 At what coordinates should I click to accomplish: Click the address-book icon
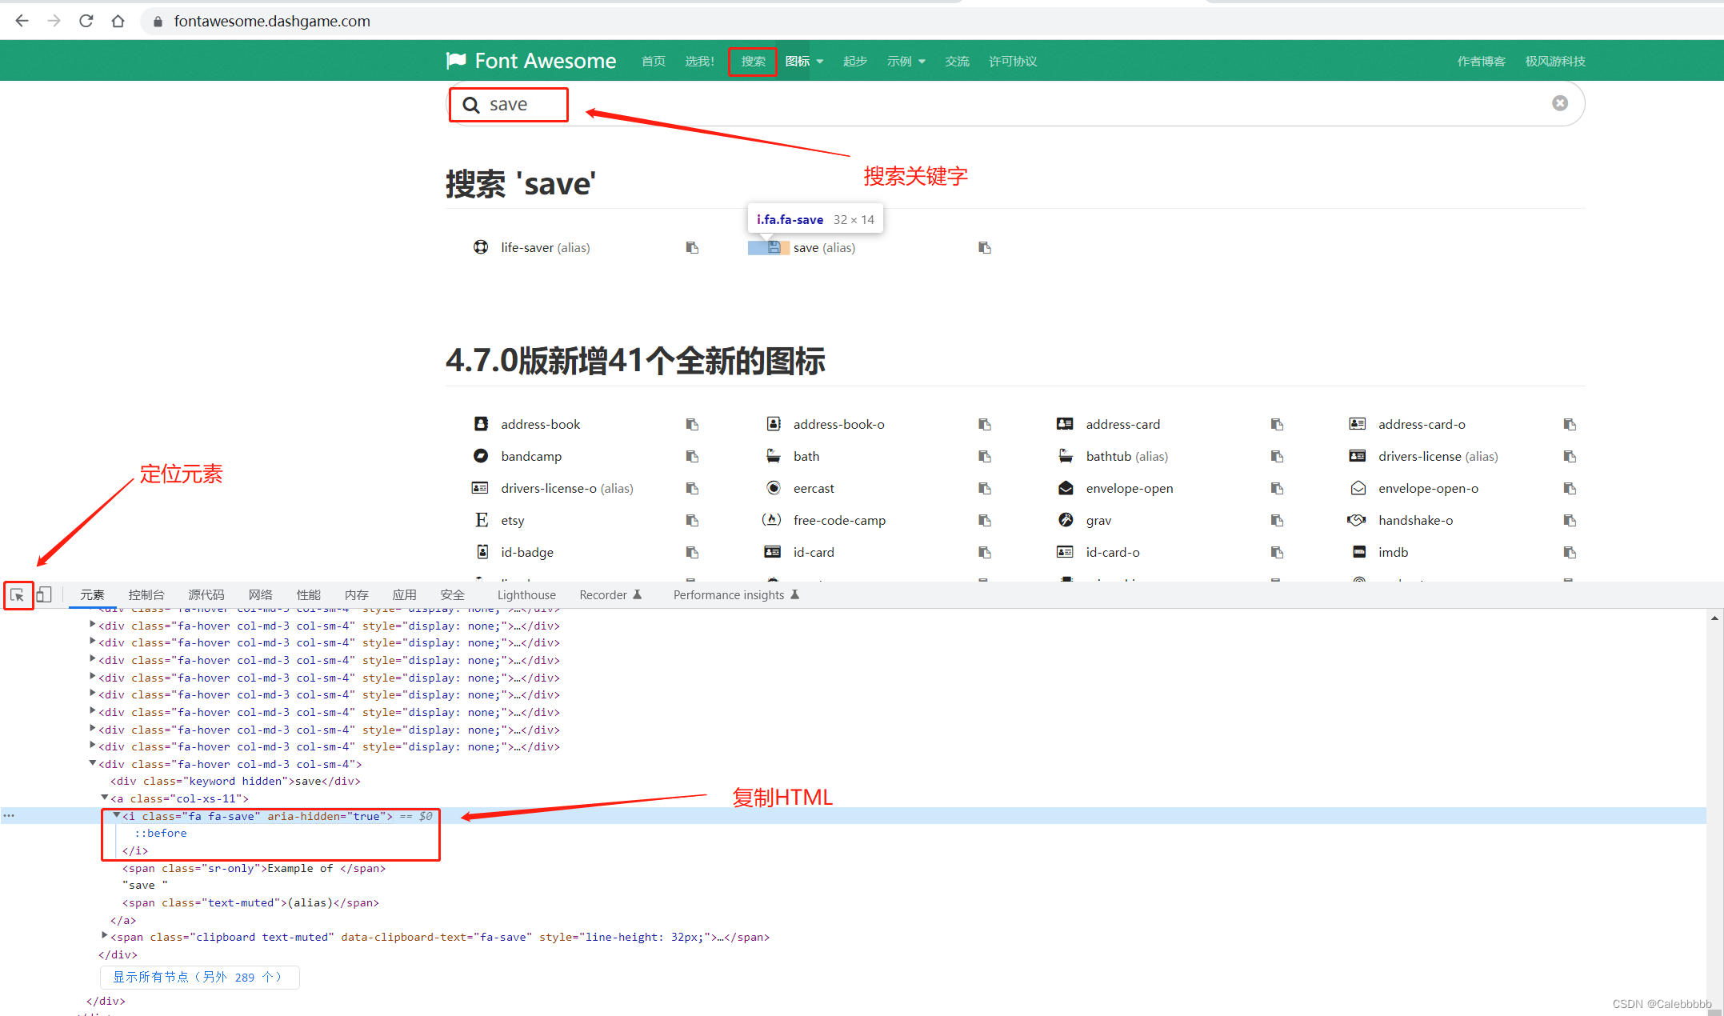[x=481, y=424]
